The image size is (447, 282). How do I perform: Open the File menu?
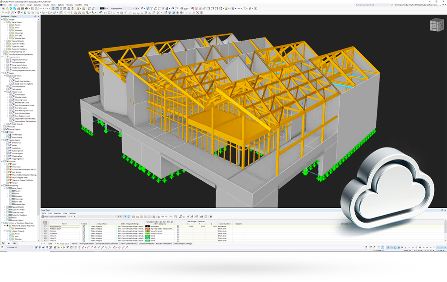click(x=4, y=5)
